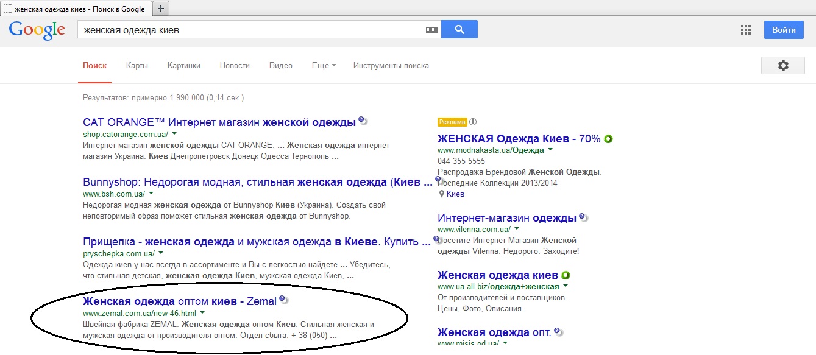Expand options arrow for pryschepka.com.ua
This screenshot has height=355, width=816.
point(161,253)
